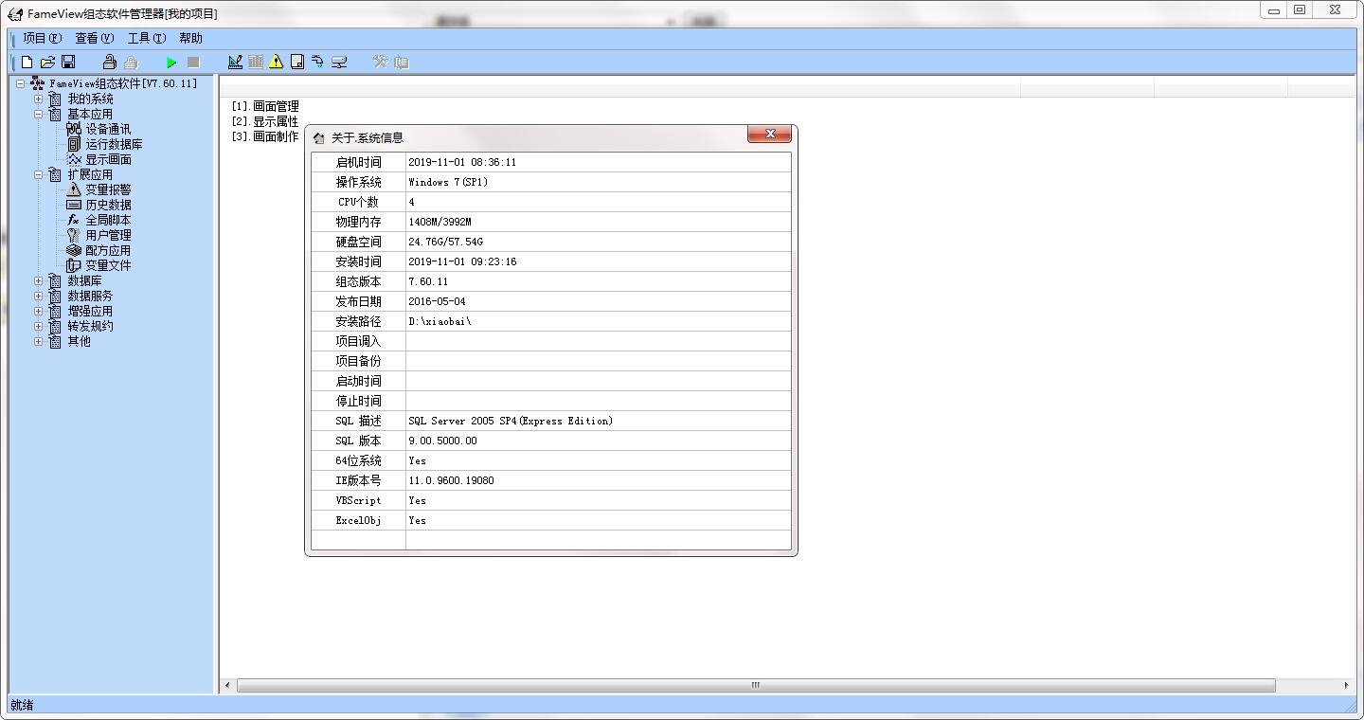Collapse the FameView组态软件 root node

pos(20,83)
